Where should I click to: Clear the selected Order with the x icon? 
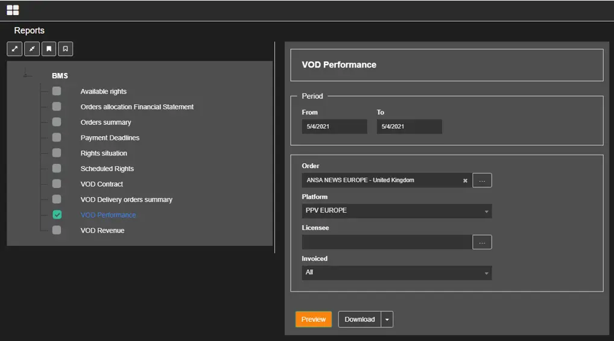click(465, 180)
